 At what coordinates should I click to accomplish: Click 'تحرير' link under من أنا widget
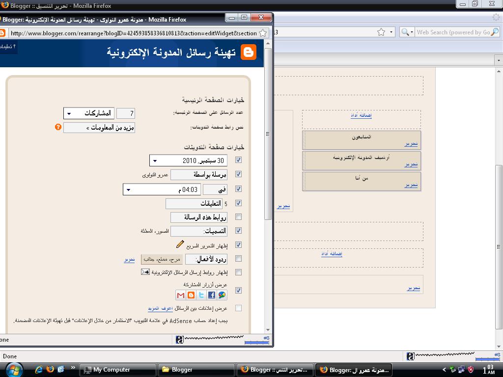tap(411, 185)
